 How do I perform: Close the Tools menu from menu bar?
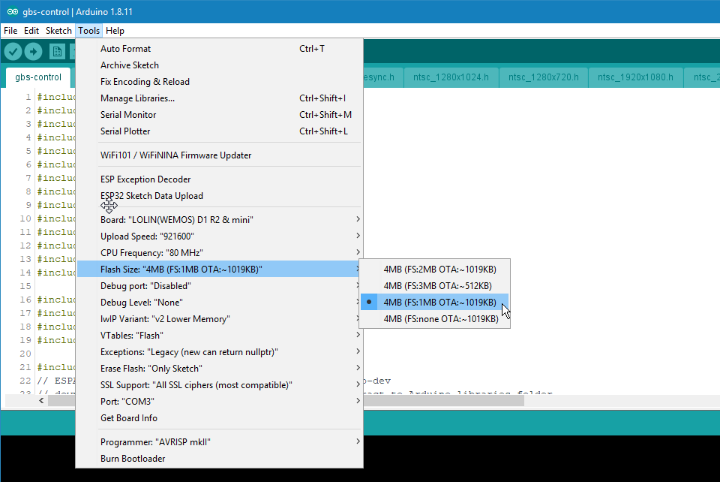[88, 30]
